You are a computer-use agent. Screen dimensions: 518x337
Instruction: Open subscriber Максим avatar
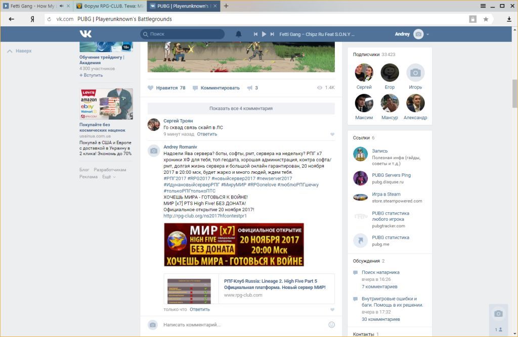click(364, 103)
